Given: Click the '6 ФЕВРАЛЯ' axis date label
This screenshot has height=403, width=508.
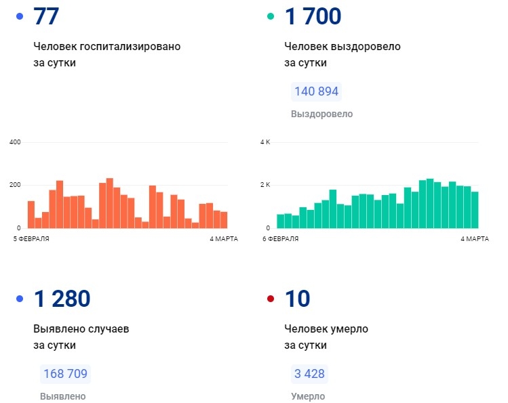Looking at the screenshot, I should 281,238.
